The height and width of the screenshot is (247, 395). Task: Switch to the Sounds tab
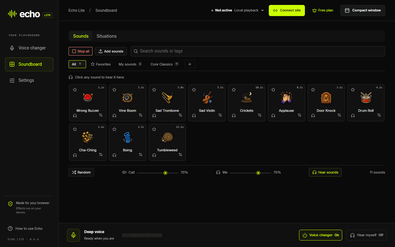click(81, 36)
